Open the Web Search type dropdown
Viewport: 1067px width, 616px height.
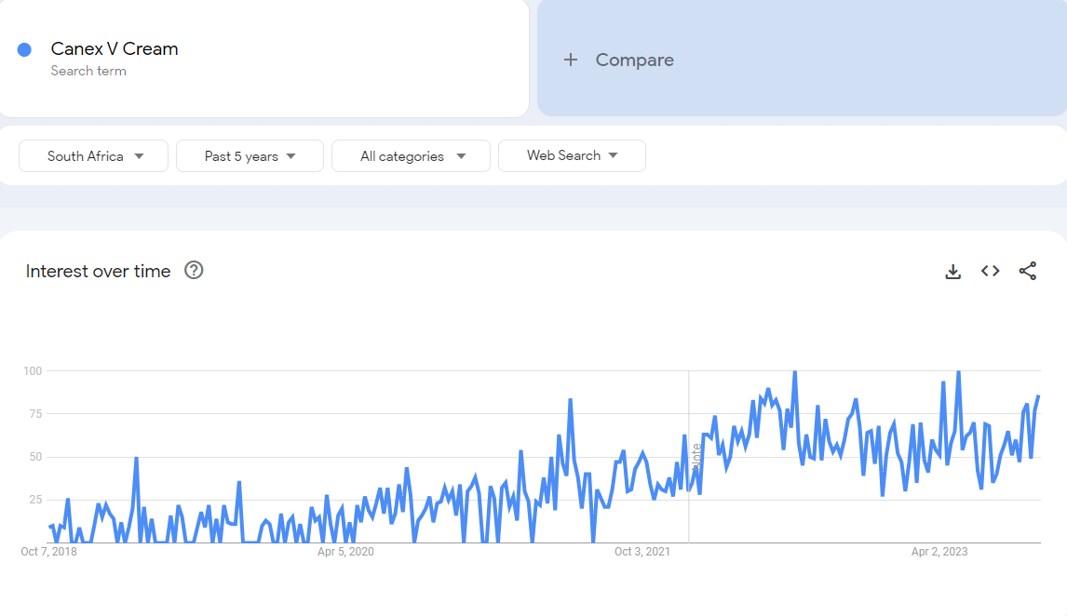click(x=573, y=155)
